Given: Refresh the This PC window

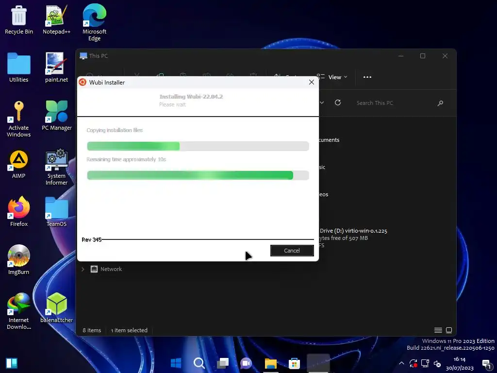Looking at the screenshot, I should coord(338,102).
